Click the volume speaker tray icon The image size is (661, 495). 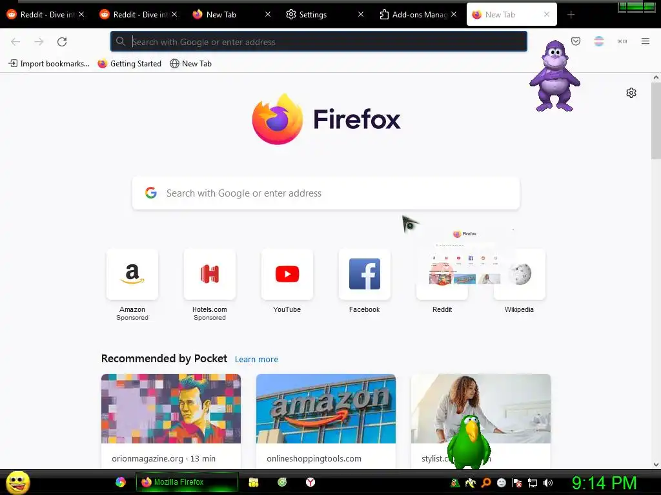(x=548, y=483)
